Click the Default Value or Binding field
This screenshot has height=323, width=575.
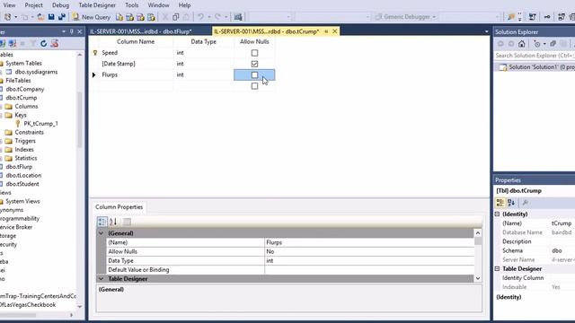(369, 270)
